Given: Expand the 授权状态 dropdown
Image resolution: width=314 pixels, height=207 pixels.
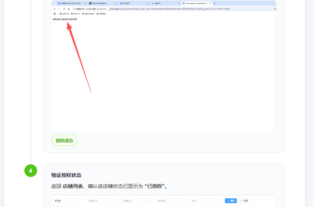Looking at the screenshot, I should point(171,201).
